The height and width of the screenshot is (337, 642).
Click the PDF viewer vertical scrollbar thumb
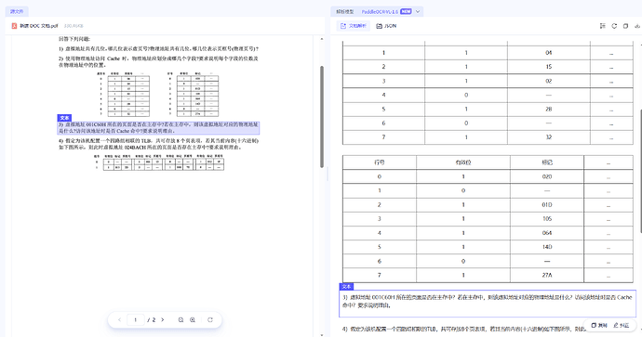(322, 116)
